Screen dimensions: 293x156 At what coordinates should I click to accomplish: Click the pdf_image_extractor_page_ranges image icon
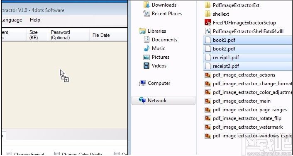point(208,110)
